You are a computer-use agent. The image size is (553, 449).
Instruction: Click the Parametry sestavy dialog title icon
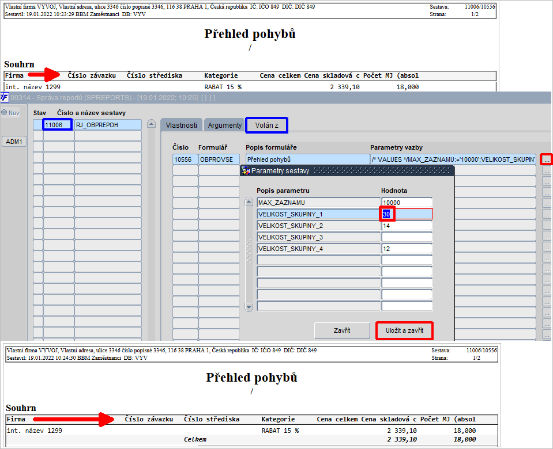246,171
